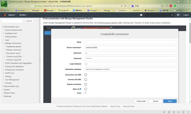Click the Confluence header search icon
Viewport: 191px width, 114px height.
(172, 15)
